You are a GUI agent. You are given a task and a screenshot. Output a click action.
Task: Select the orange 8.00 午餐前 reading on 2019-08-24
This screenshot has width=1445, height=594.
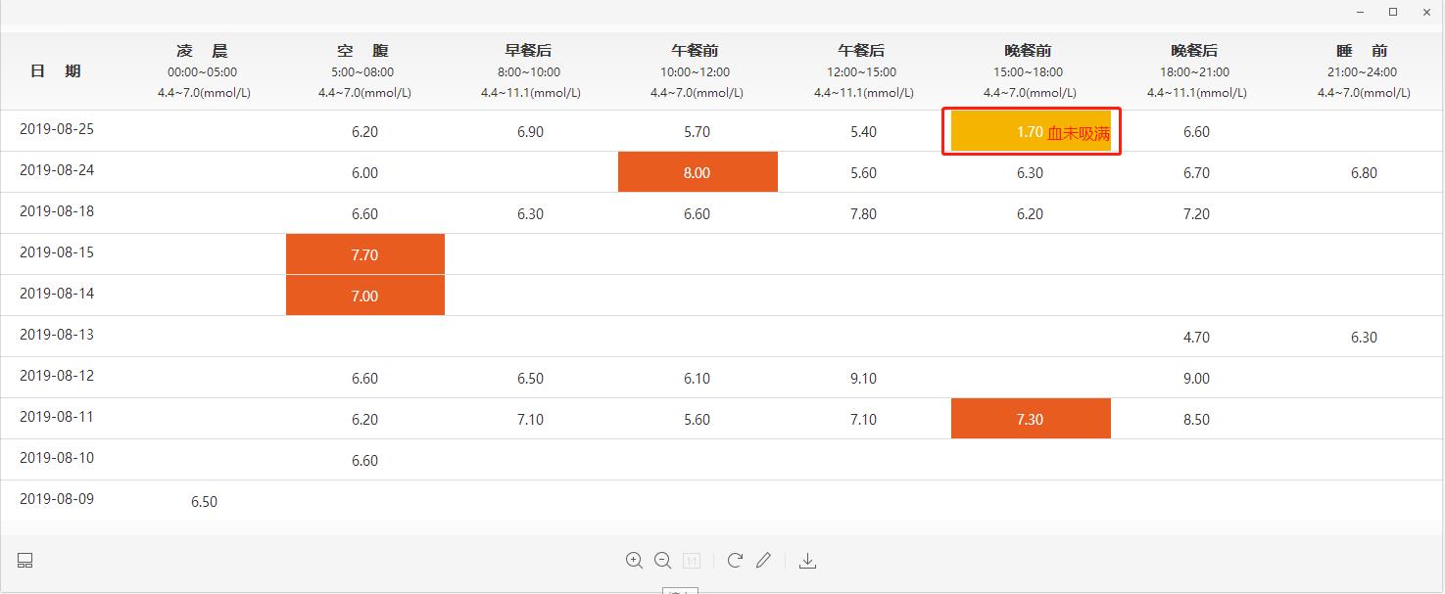(697, 171)
